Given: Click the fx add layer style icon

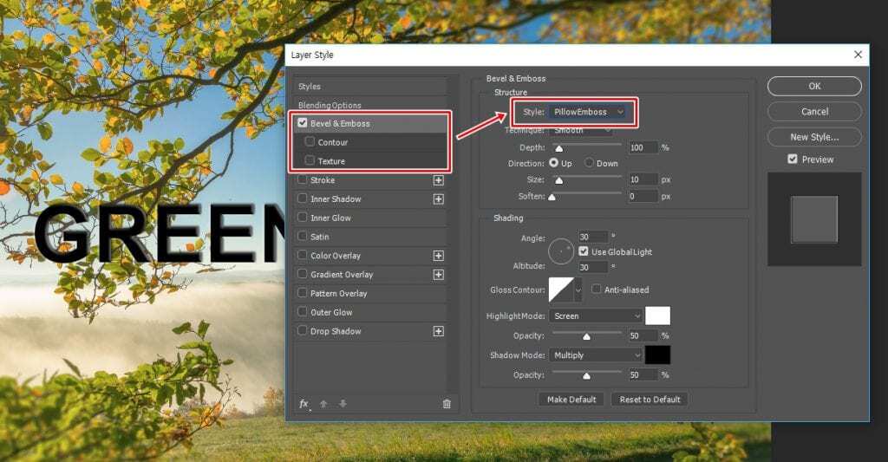Looking at the screenshot, I should [x=304, y=404].
